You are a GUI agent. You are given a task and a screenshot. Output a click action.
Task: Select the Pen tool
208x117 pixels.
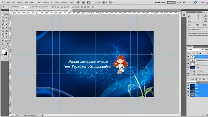coord(3,38)
